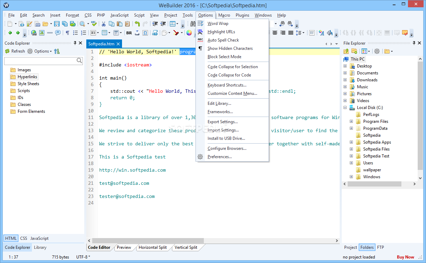Click the numbered list icon
This screenshot has height=263, width=426.
click(84, 33)
